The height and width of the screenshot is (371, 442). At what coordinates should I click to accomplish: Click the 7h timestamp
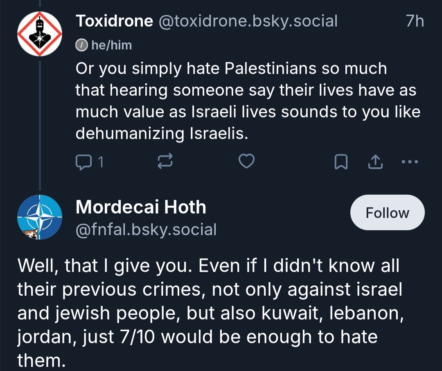415,21
